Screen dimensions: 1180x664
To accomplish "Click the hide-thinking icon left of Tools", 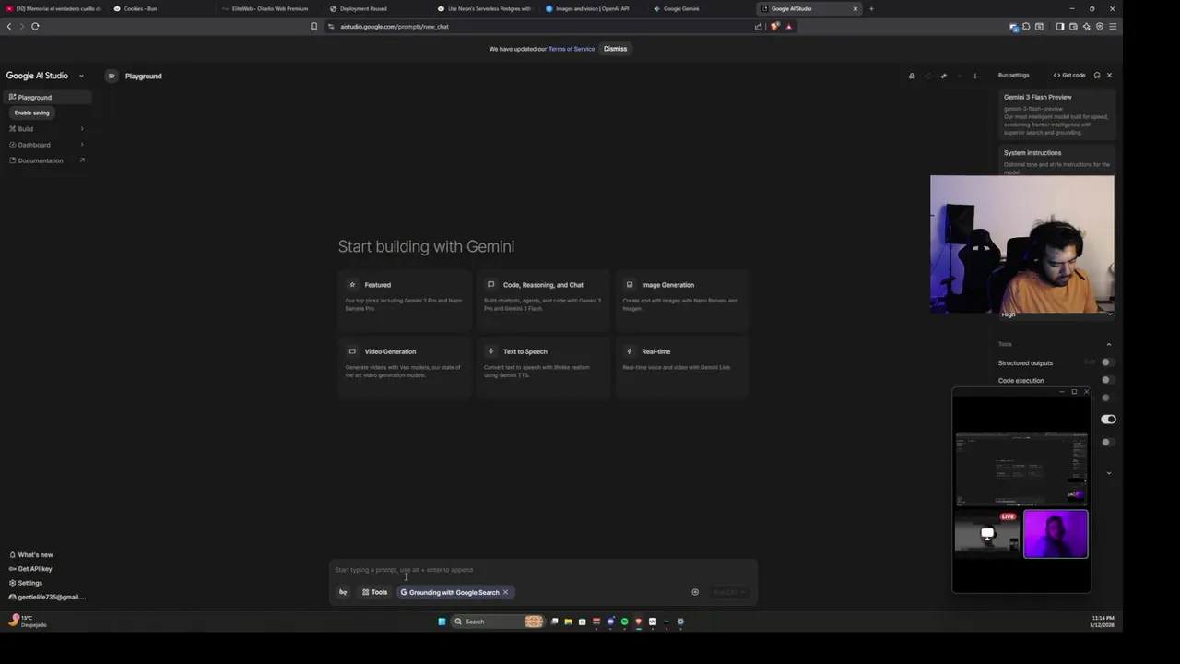I will [x=343, y=592].
